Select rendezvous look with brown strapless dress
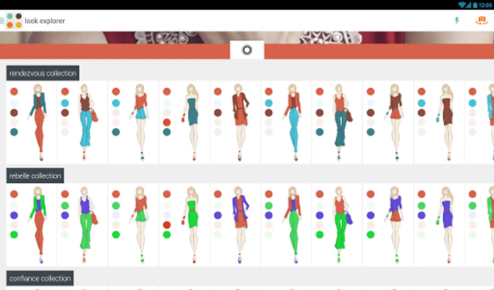This screenshot has height=290, width=494. click(x=439, y=122)
